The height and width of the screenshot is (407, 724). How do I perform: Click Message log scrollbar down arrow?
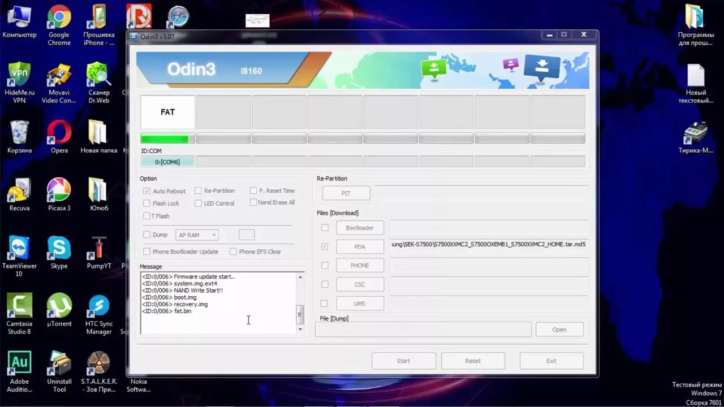(300, 329)
